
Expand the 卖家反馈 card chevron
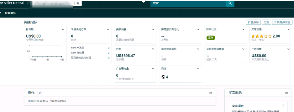pyautogui.click(x=288, y=29)
